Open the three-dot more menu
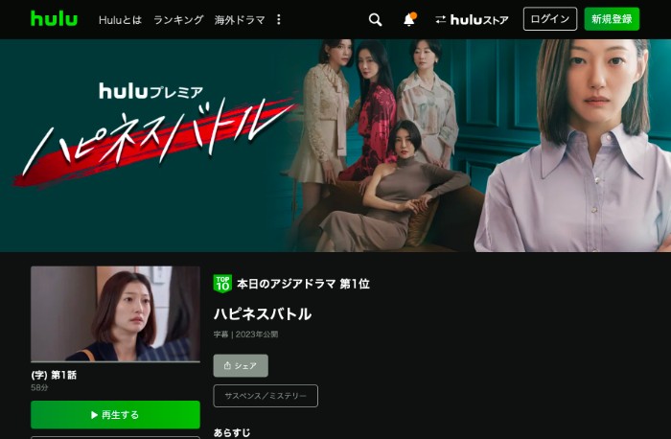The width and height of the screenshot is (671, 439). coord(279,20)
